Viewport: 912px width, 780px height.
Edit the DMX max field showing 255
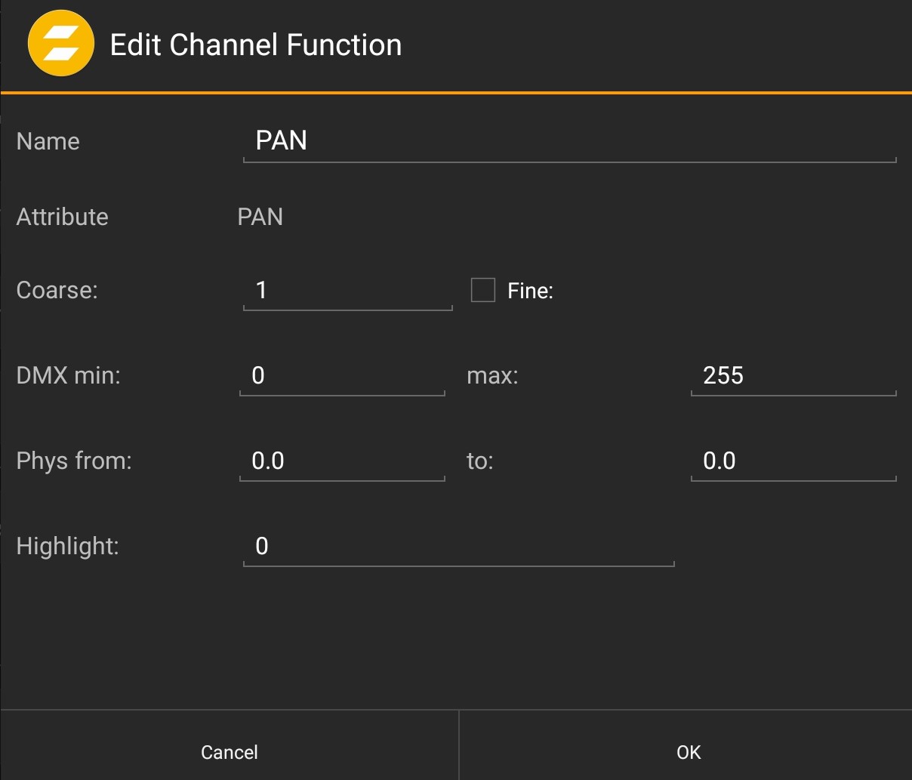tap(793, 376)
